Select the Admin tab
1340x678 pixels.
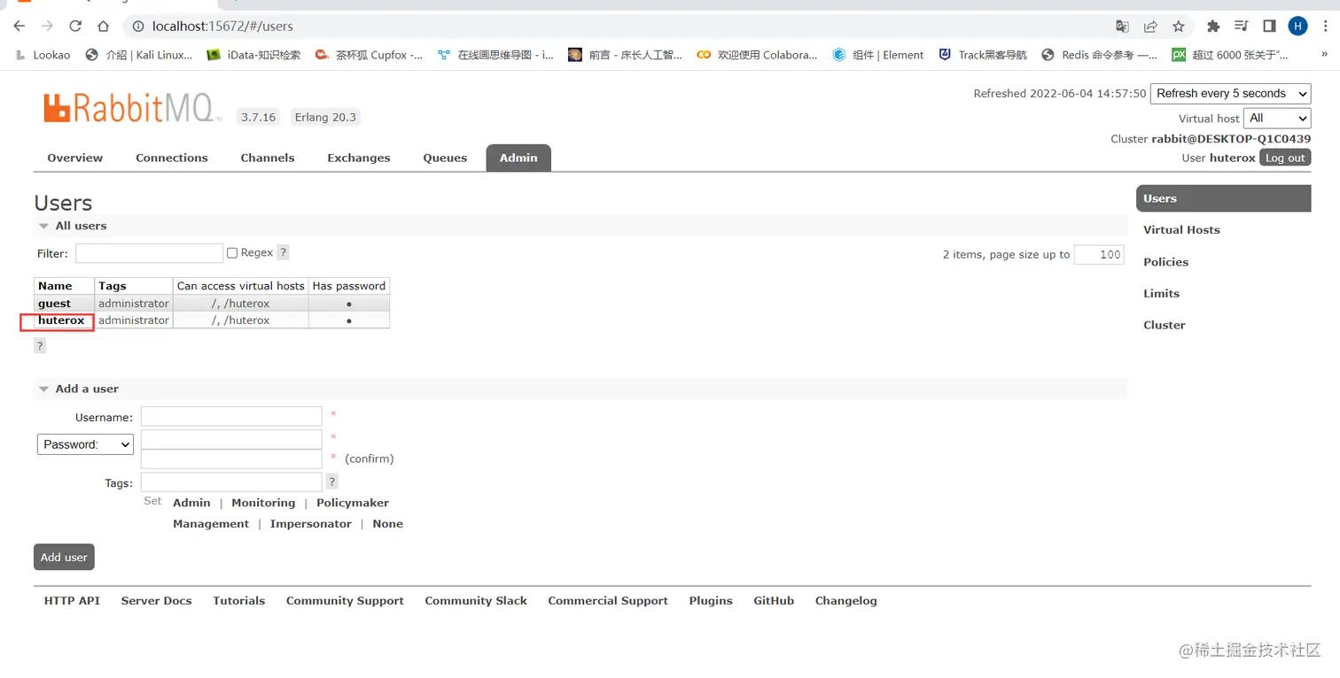click(x=518, y=158)
